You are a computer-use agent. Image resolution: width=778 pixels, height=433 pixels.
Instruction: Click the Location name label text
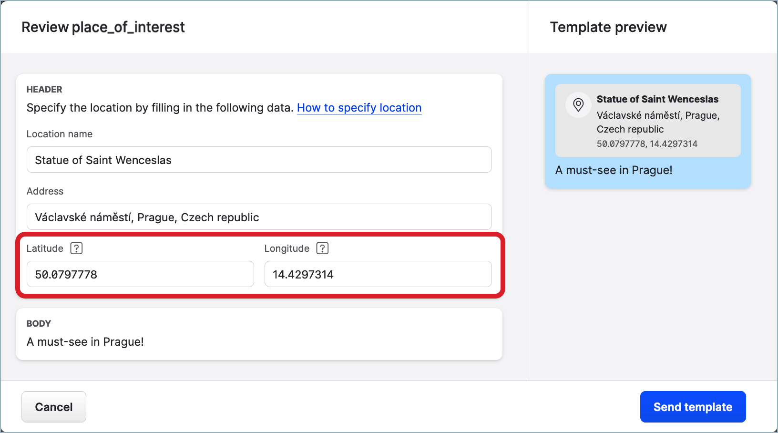tap(60, 134)
